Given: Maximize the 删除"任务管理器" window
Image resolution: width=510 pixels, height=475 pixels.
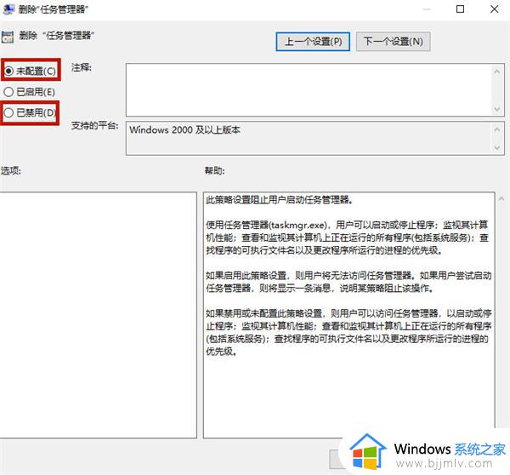Looking at the screenshot, I should (x=460, y=9).
